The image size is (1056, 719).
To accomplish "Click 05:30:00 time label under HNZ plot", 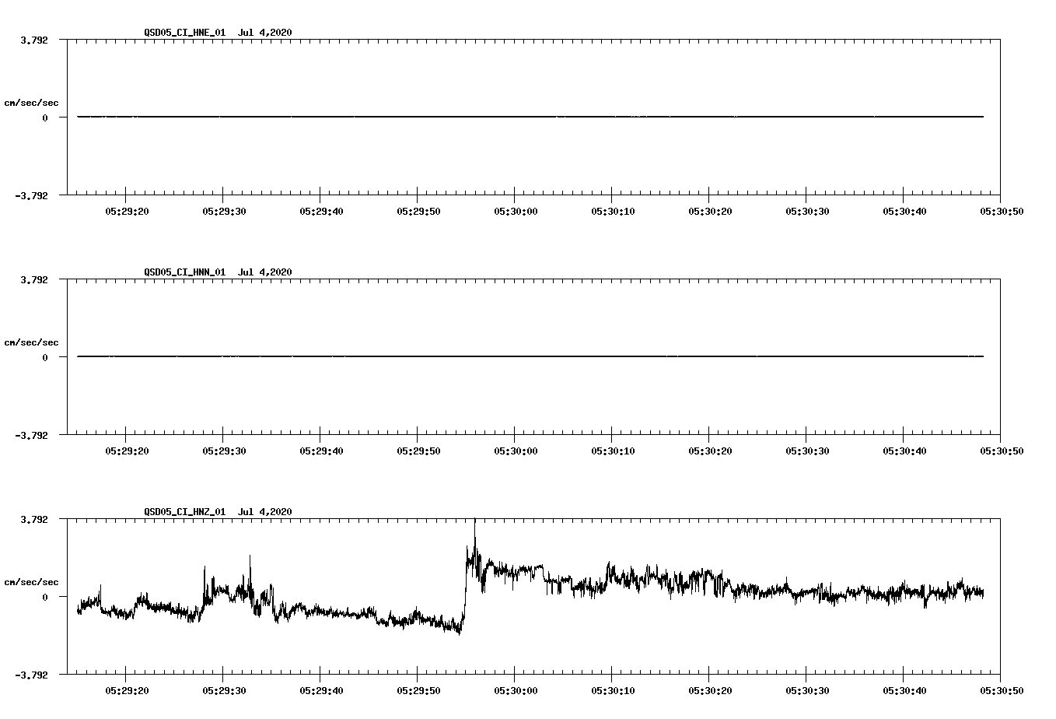I will (x=516, y=690).
